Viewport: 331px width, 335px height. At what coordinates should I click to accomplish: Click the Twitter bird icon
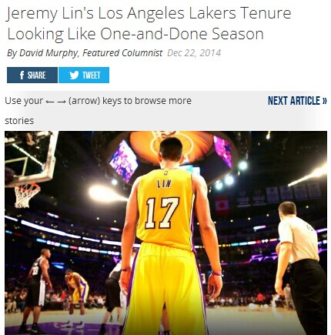[x=74, y=75]
